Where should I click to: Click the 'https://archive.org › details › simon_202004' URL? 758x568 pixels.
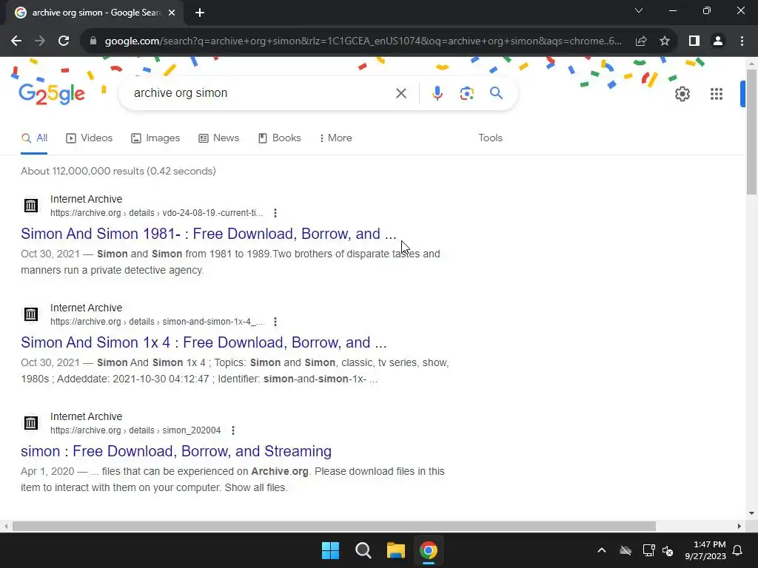click(x=135, y=430)
